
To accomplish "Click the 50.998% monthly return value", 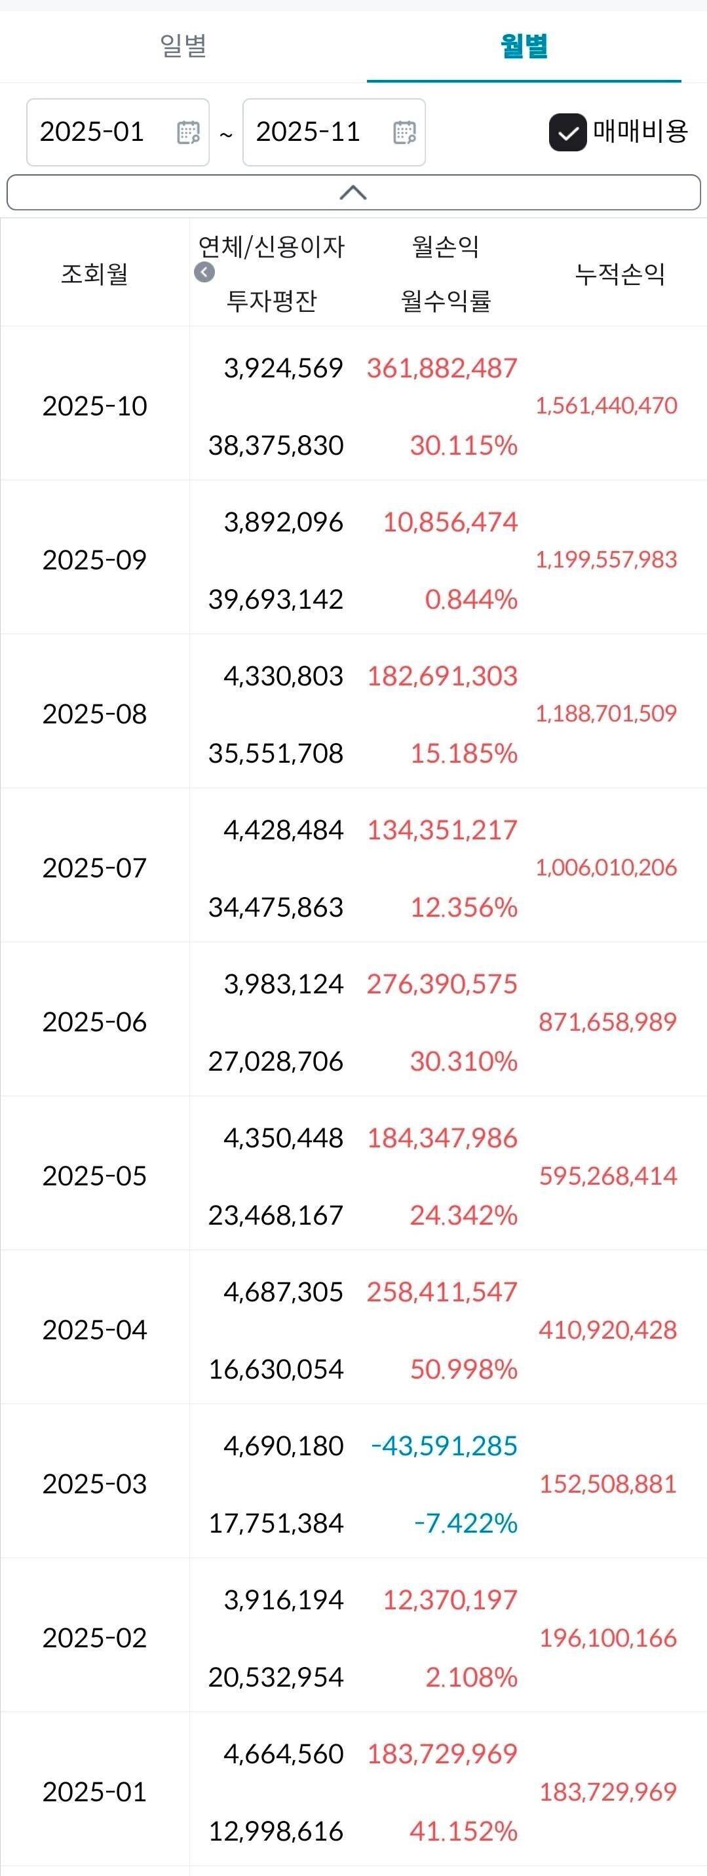I will (464, 1369).
